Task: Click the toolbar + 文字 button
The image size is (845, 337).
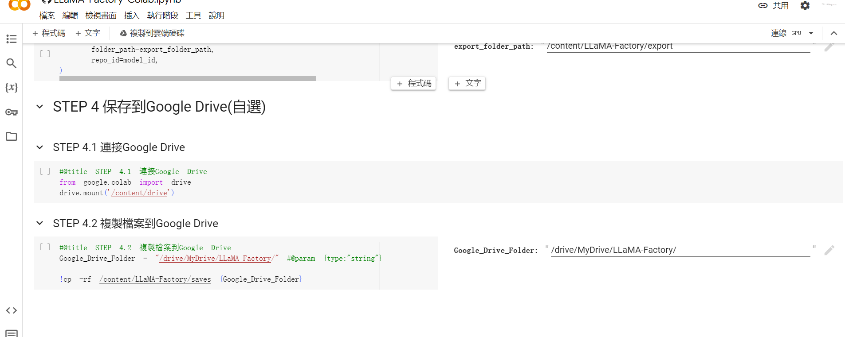Action: [88, 33]
